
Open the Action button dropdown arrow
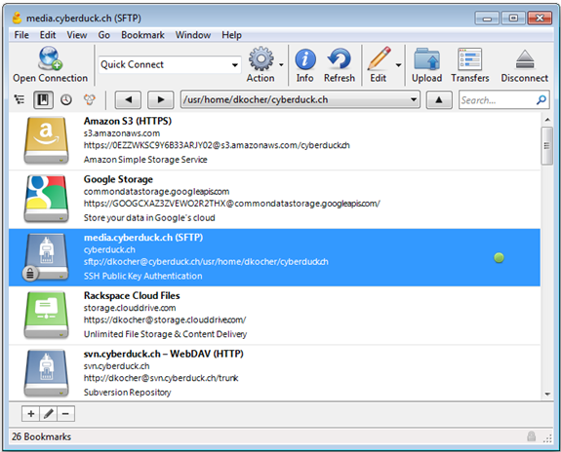tap(281, 64)
